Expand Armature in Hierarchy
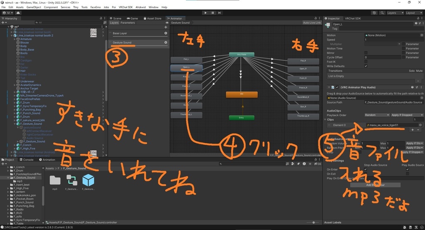 [15, 39]
